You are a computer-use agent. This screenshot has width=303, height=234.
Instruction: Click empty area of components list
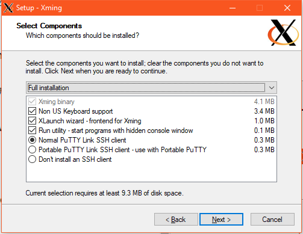151,173
